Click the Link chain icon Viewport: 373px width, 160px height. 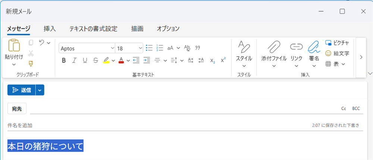(x=297, y=47)
